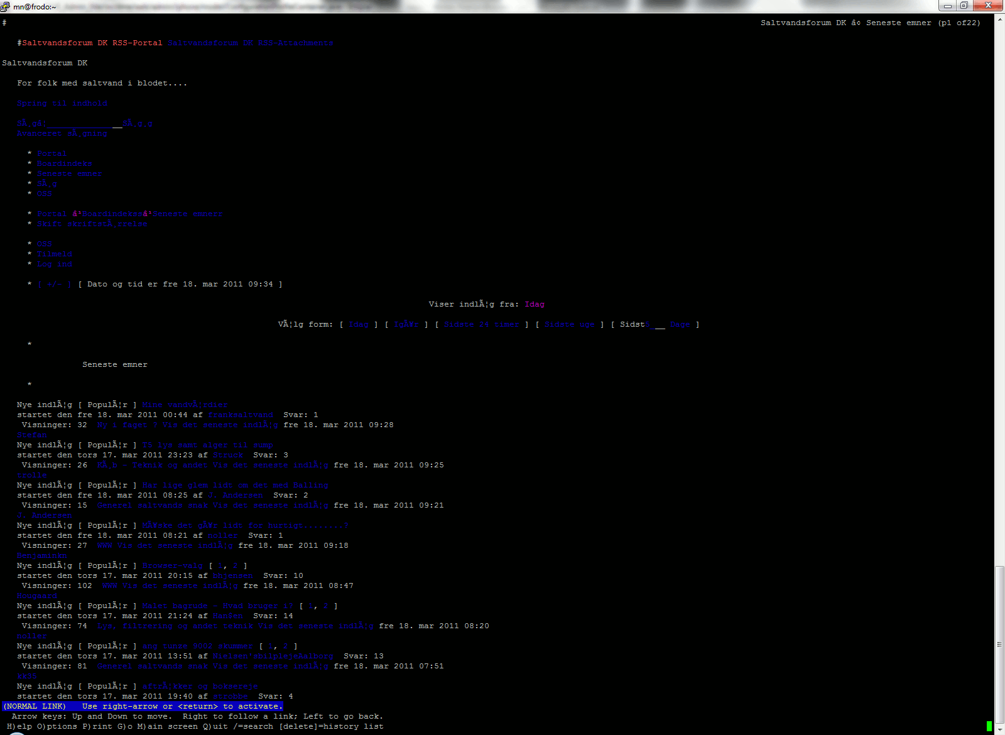Open the 'Browser-valg' topic
The image size is (1005, 735).
(x=173, y=566)
